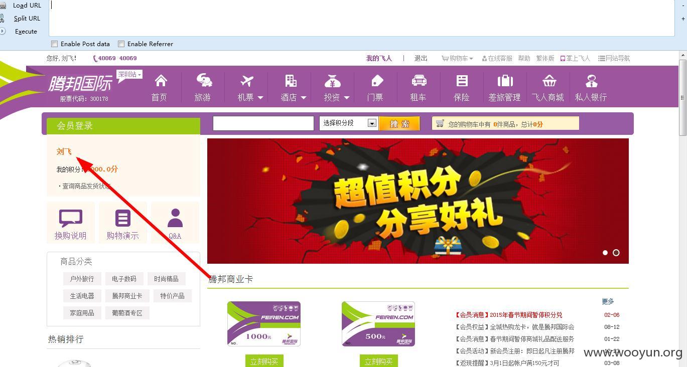Enable Post data checkbox
Viewport: 687px width, 367px height.
click(55, 44)
